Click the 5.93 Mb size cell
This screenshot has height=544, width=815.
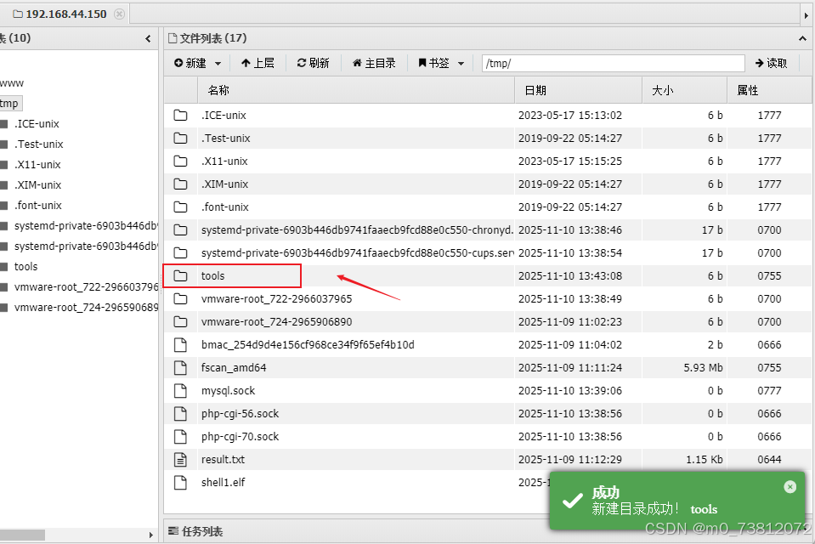pyautogui.click(x=703, y=368)
